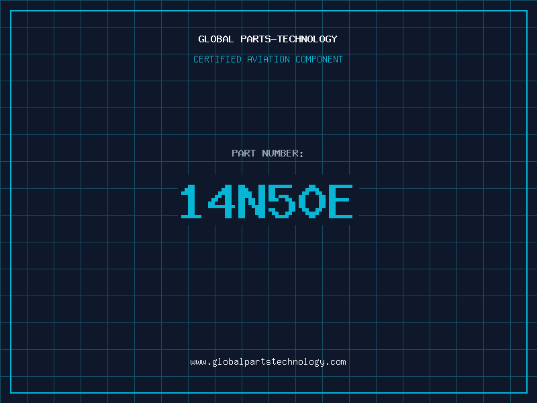Screen dimensions: 537x403
Task: Open the www.globalpartstechnology.com link
Action: pyautogui.click(x=268, y=362)
